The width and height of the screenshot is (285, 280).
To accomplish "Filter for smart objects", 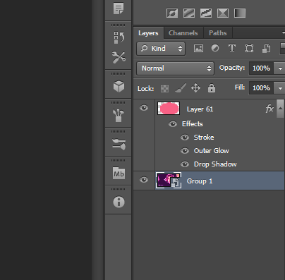I will point(266,49).
